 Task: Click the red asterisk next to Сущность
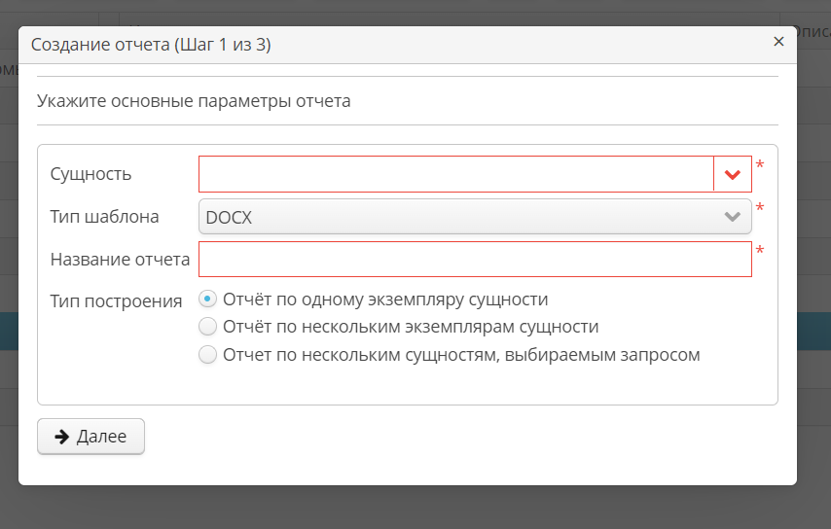(x=760, y=166)
